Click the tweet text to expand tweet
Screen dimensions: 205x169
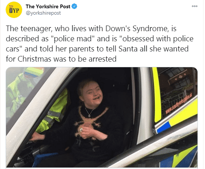[x=100, y=44]
